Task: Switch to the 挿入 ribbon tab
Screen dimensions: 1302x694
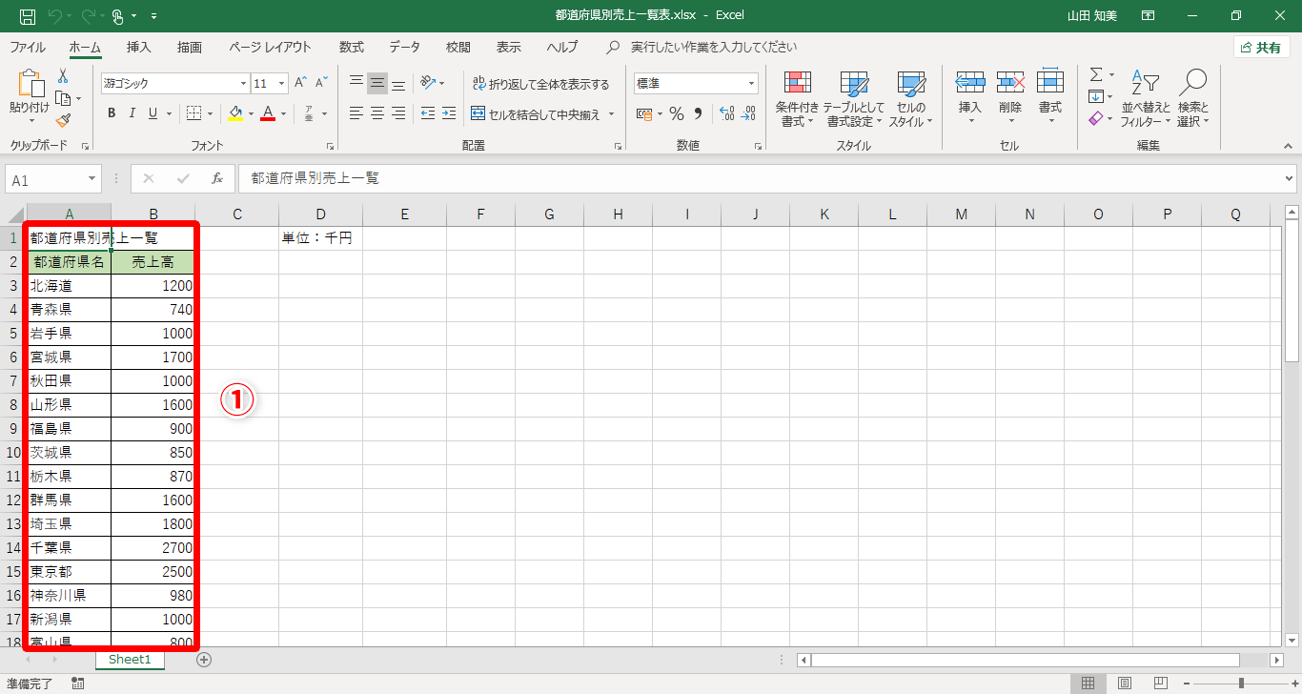Action: click(139, 47)
